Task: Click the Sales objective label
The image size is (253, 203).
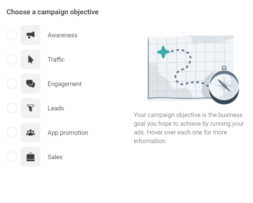Action: 55,157
